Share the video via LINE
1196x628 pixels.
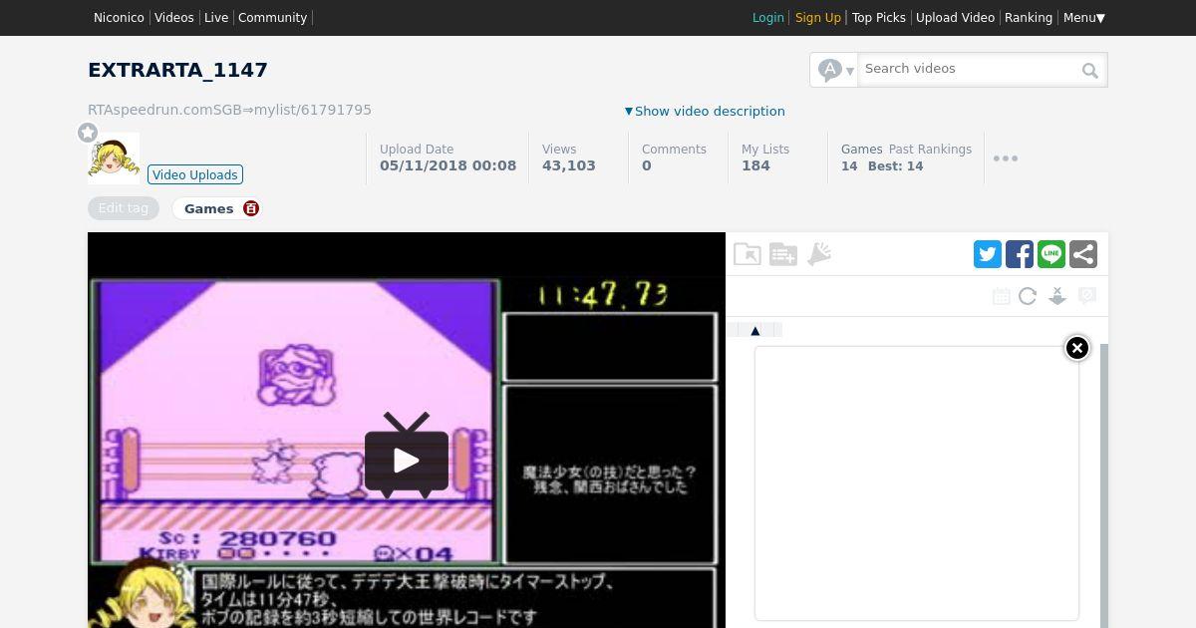(1051, 254)
